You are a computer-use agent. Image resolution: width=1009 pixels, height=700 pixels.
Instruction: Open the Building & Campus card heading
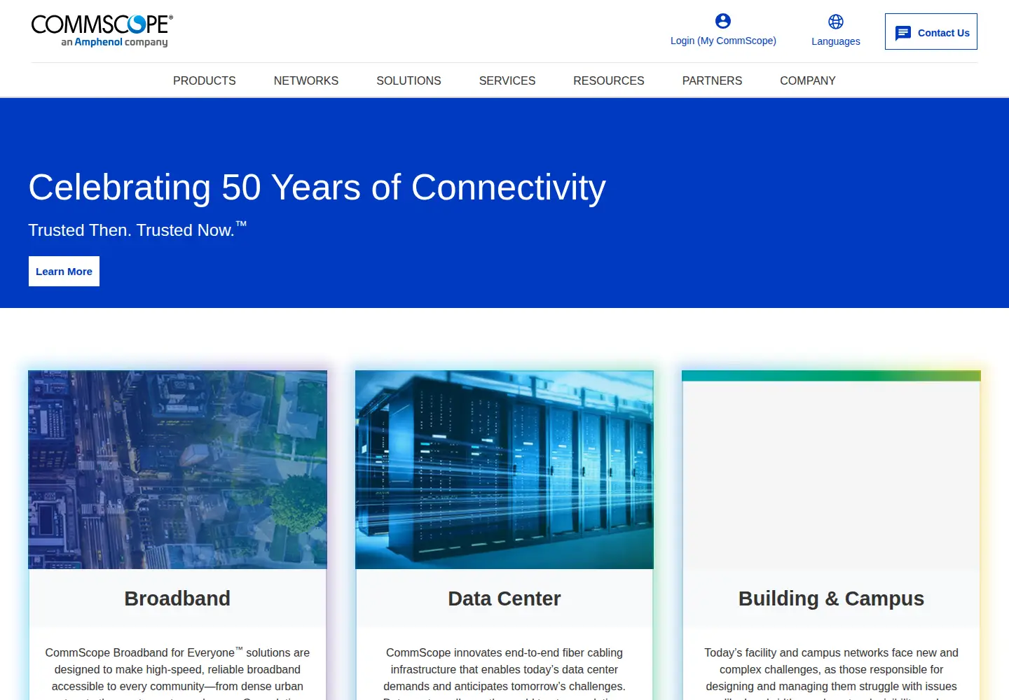(x=831, y=598)
